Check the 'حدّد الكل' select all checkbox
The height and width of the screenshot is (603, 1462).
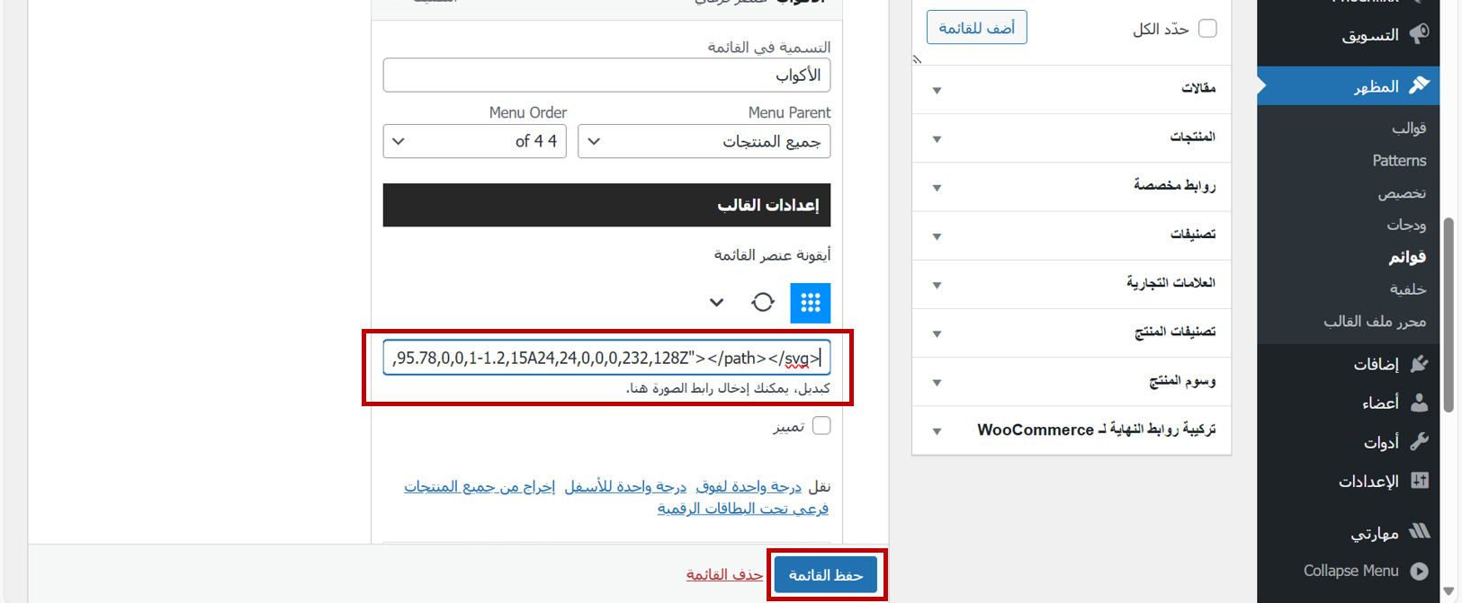1207,29
